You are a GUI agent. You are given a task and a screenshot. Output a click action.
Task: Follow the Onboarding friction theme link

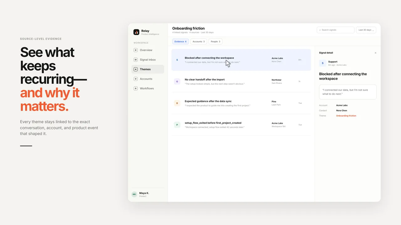click(x=346, y=116)
